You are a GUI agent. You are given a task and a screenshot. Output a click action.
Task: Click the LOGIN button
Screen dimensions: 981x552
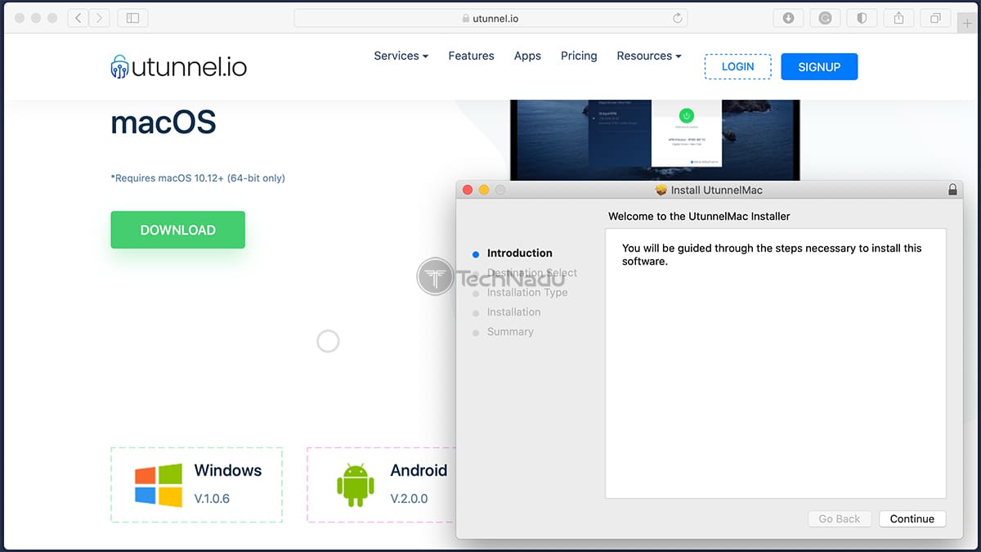(x=738, y=66)
